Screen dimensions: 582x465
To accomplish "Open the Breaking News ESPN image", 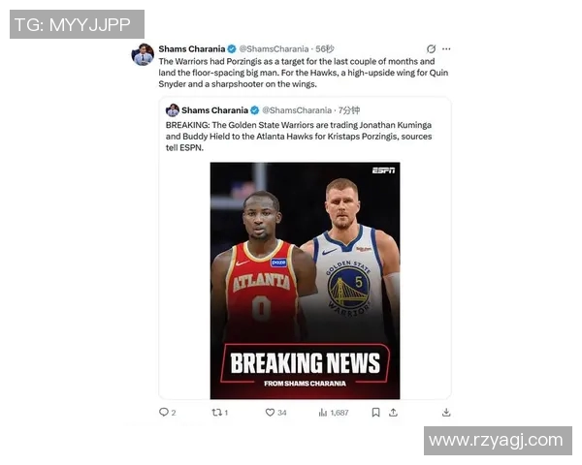I will point(305,281).
